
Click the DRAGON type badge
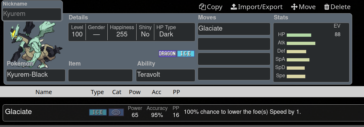pos(167,54)
